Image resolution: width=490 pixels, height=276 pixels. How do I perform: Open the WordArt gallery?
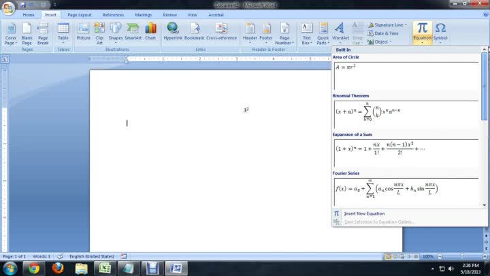(x=340, y=31)
